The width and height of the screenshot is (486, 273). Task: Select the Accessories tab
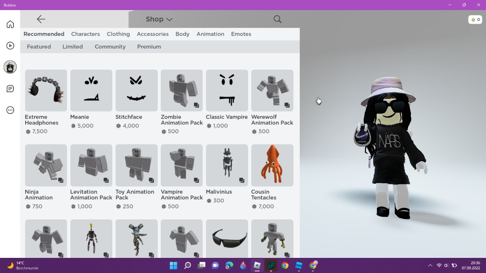[153, 34]
